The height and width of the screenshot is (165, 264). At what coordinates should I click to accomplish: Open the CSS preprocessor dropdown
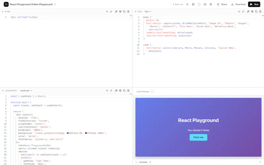tap(148, 12)
